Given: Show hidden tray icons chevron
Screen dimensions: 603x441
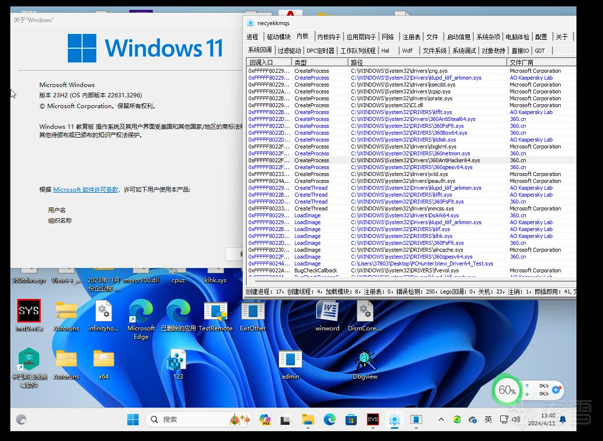Looking at the screenshot, I should tap(441, 419).
